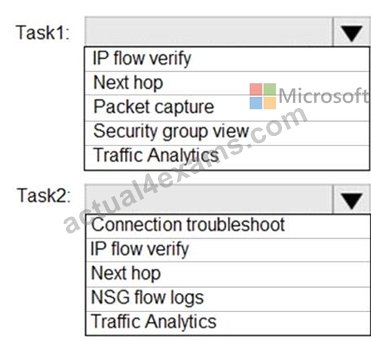This screenshot has width=371, height=340.
Task: Expand the Task2 dropdown arrow
Action: (352, 199)
